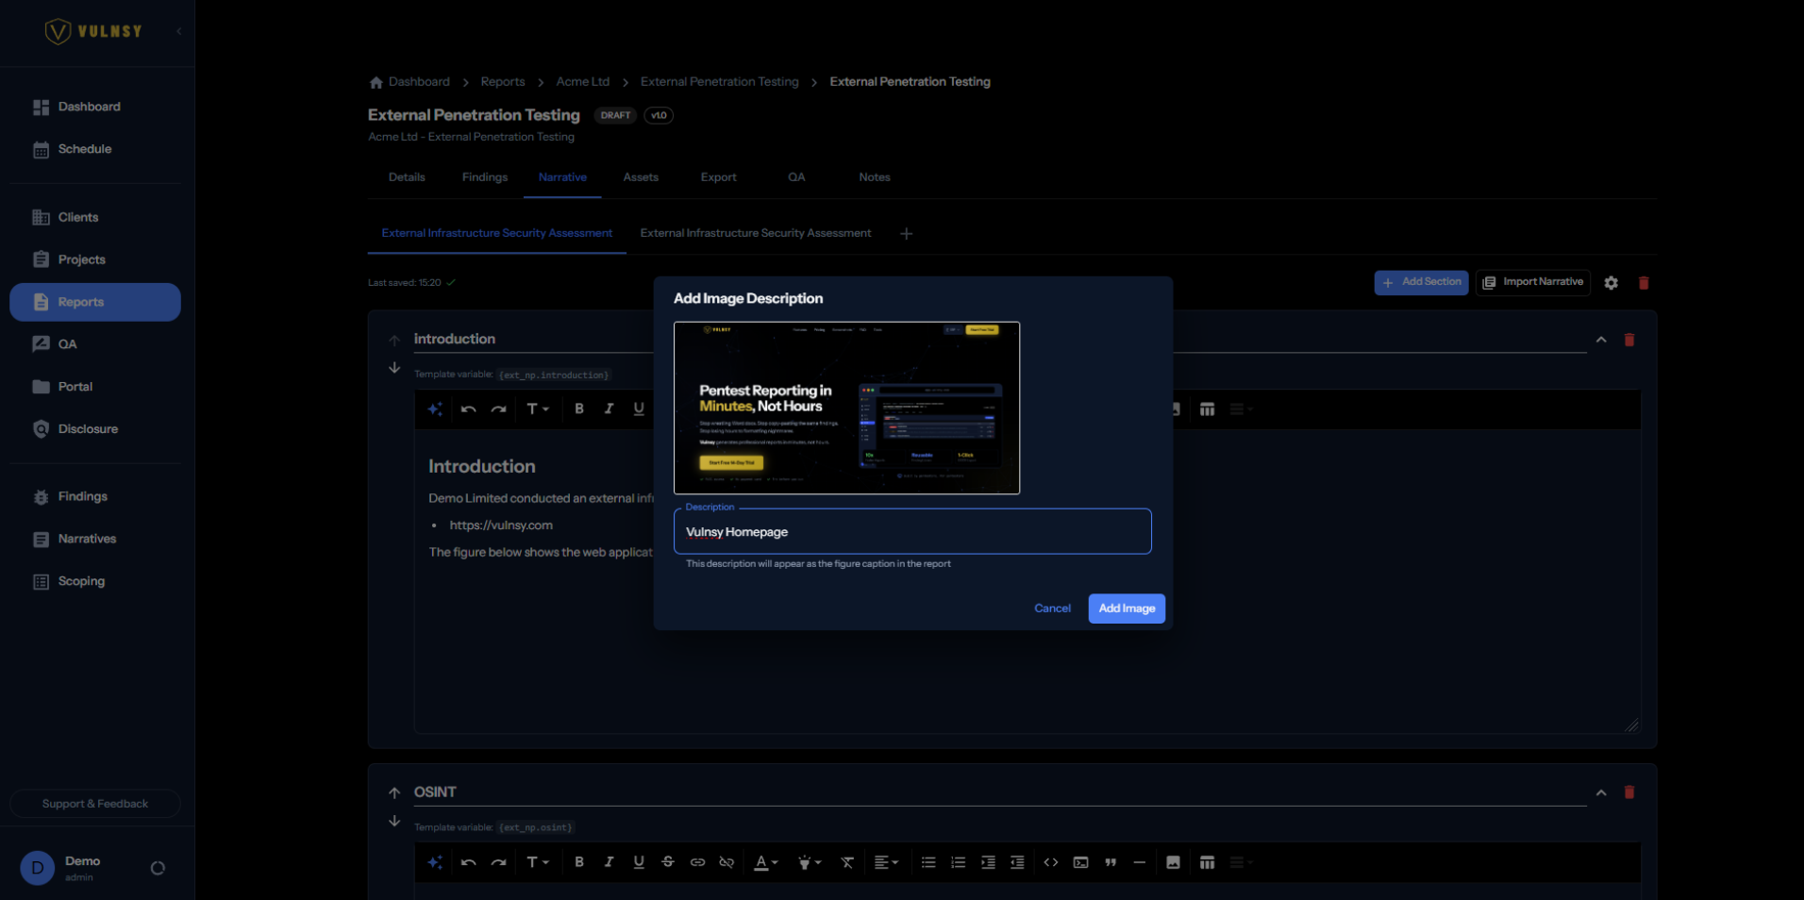Screen dimensions: 1804x900
Task: Insert blockquote in the OSINT toolbar
Action: click(x=1111, y=862)
